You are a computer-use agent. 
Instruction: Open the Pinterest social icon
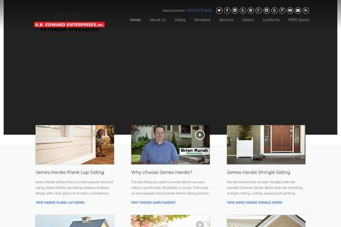[x=251, y=10]
